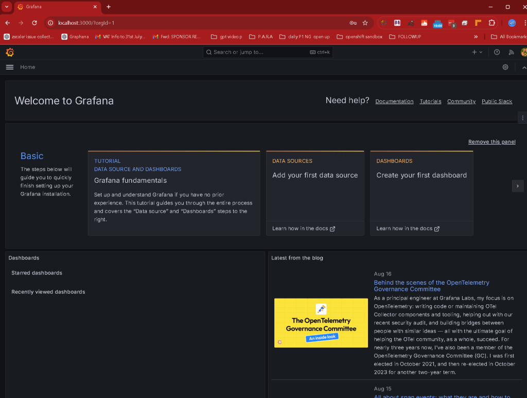The height and width of the screenshot is (398, 527).
Task: Open the browser extensions puzzle icon
Action: (491, 23)
